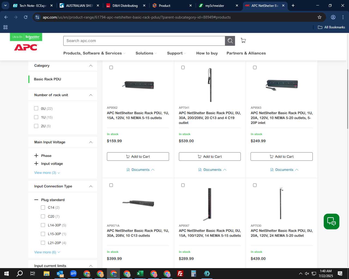Viewport: 349px width, 279px height.
Task: Open the Solutions menu
Action: (x=146, y=53)
